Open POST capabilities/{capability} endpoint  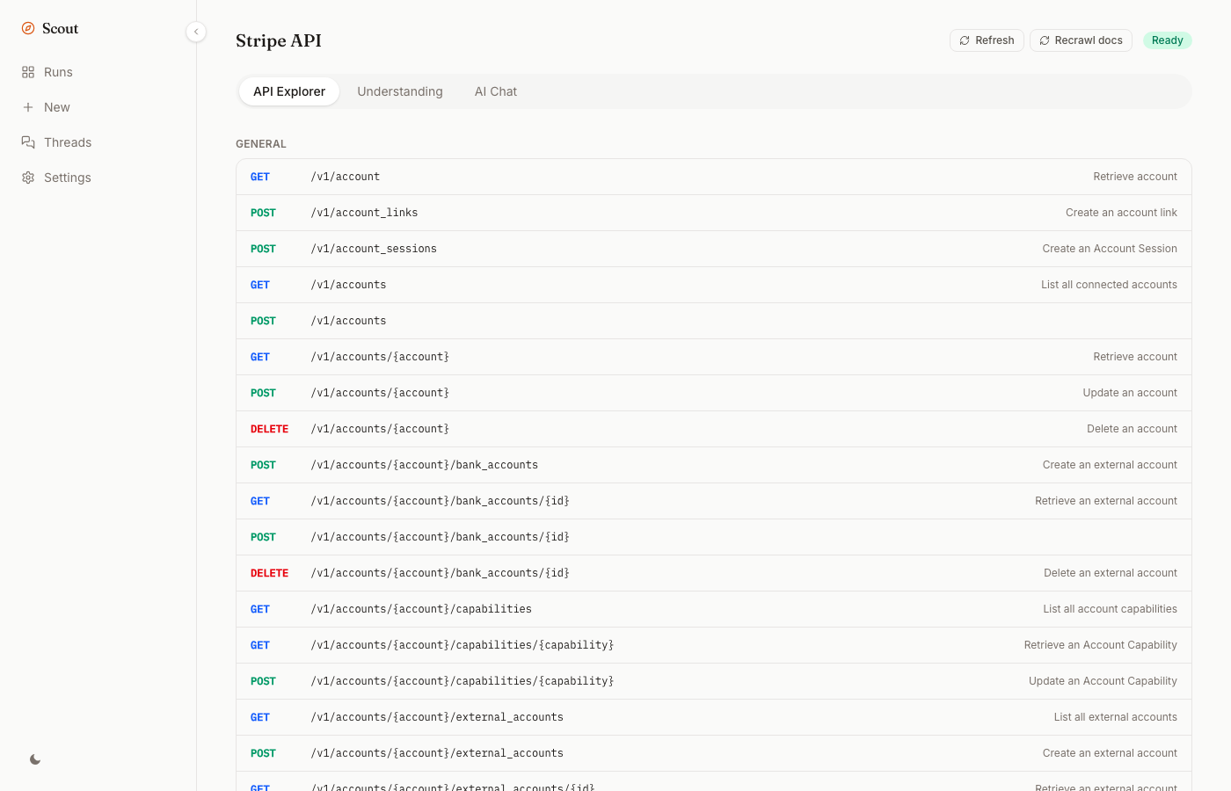[x=714, y=681]
